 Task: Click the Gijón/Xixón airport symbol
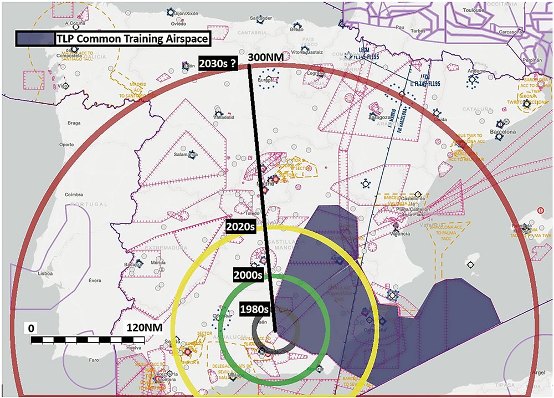171,12
